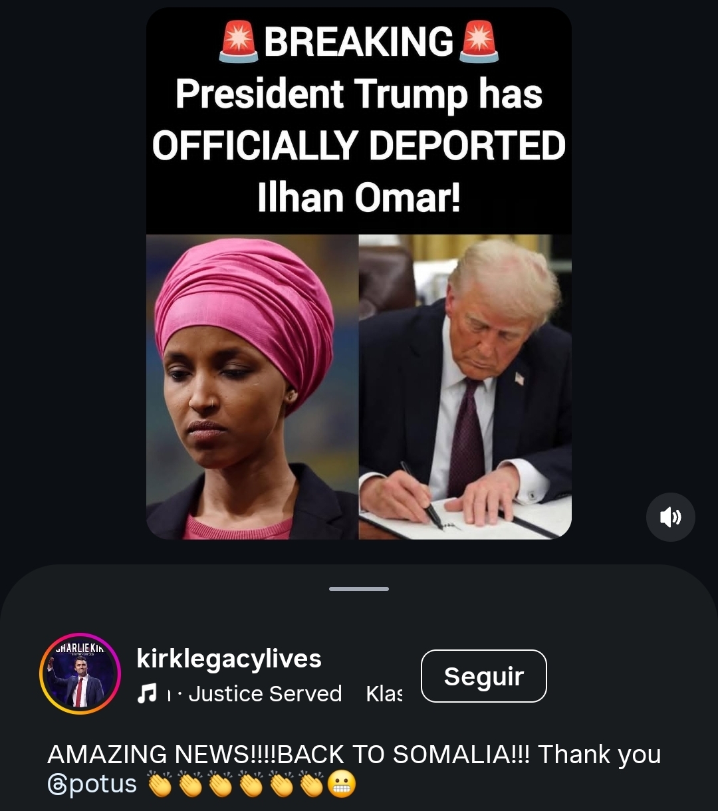The width and height of the screenshot is (718, 811).
Task: Open the Justice Served audio track
Action: (265, 694)
